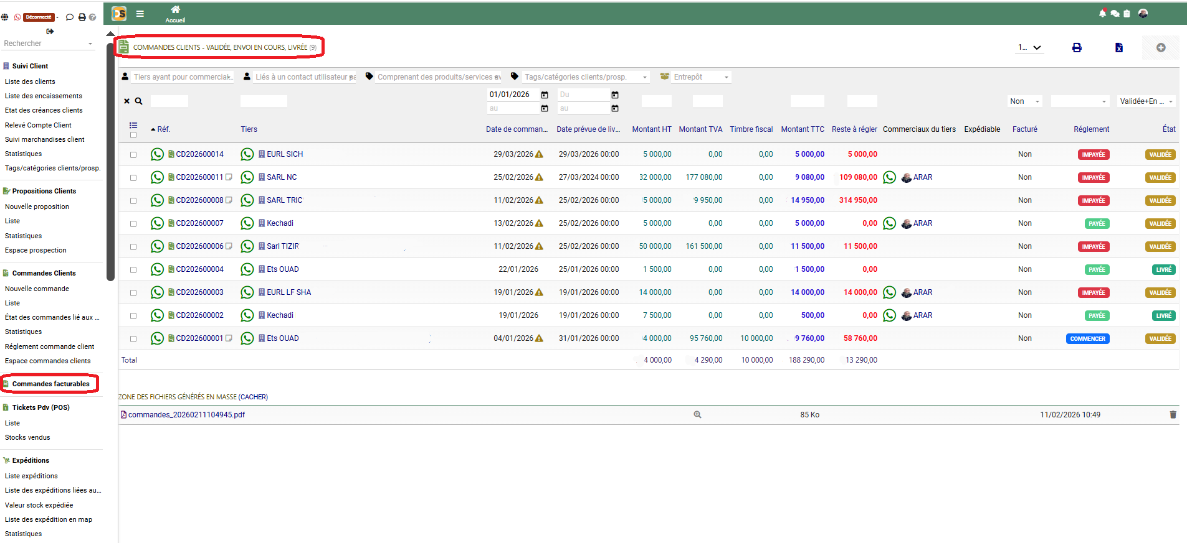Screen dimensions: 1187x543
Task: Clear search filters with the X icon
Action: (x=127, y=101)
